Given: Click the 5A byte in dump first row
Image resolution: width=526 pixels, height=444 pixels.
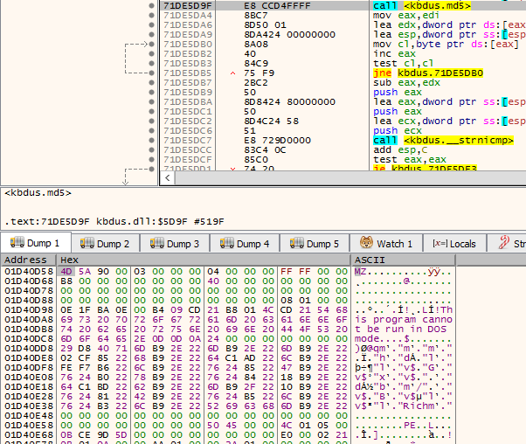Looking at the screenshot, I should (x=85, y=271).
